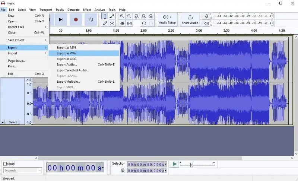The width and height of the screenshot is (298, 181).
Task: Adjust the playback level slider knob
Action: (x=272, y=23)
